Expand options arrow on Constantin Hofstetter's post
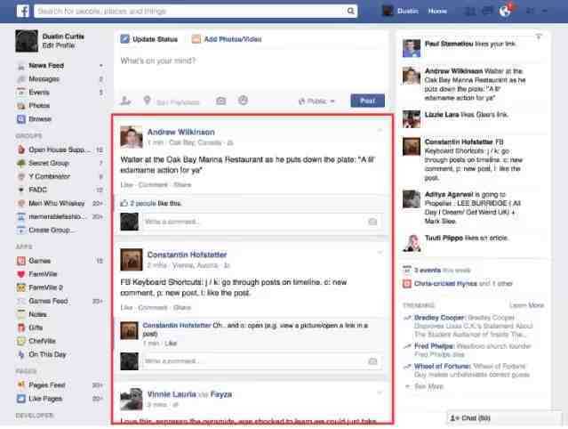 380,252
